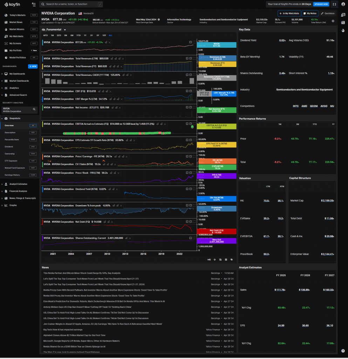Open competitor INTC link
The width and height of the screenshot is (348, 359).
point(295,106)
